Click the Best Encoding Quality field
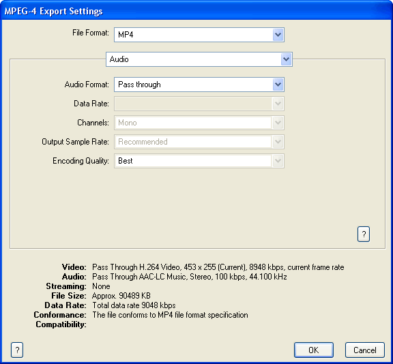 [x=199, y=161]
